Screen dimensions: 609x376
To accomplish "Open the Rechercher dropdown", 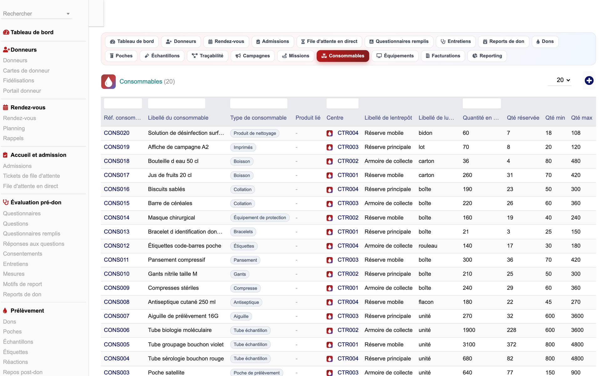I will 36,14.
